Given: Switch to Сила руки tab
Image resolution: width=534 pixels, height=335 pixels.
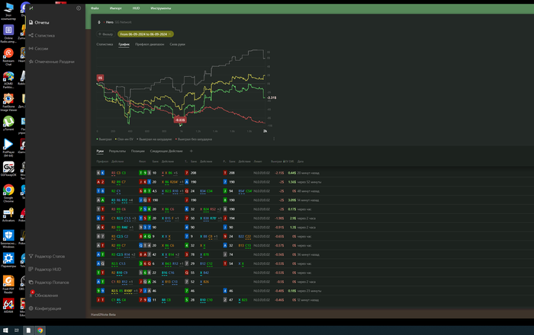Looking at the screenshot, I should (x=178, y=44).
